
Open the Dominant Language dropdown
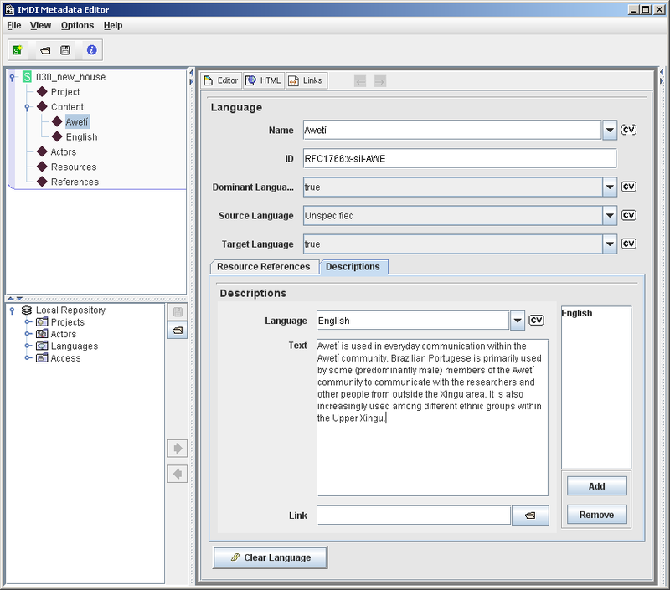coord(610,187)
